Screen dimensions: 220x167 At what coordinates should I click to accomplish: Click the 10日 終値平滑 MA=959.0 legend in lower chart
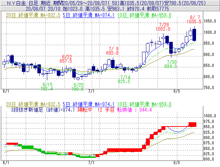(144, 104)
